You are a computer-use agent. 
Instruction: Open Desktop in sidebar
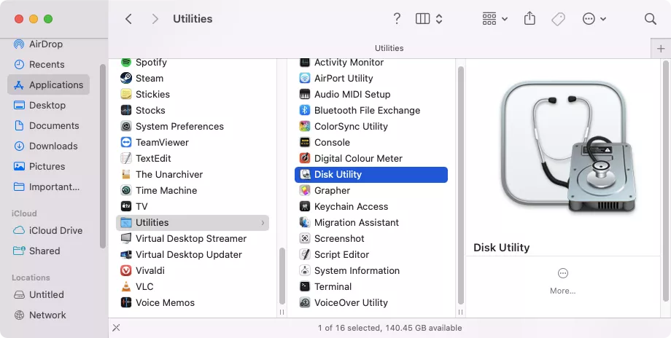pyautogui.click(x=40, y=105)
